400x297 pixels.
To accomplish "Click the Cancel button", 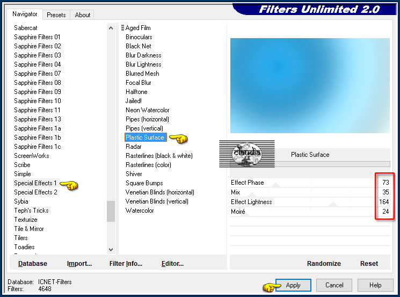I will pyautogui.click(x=334, y=285).
